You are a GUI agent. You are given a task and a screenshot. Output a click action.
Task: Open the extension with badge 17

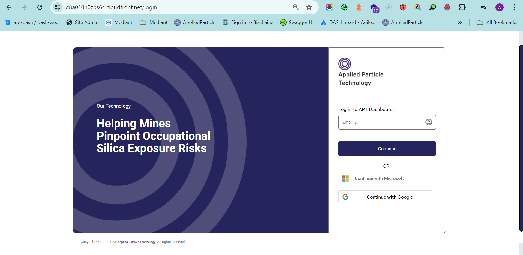374,8
